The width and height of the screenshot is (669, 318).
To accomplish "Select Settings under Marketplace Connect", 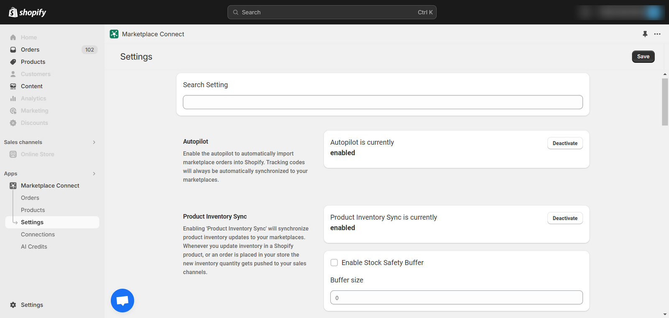I will 52,222.
